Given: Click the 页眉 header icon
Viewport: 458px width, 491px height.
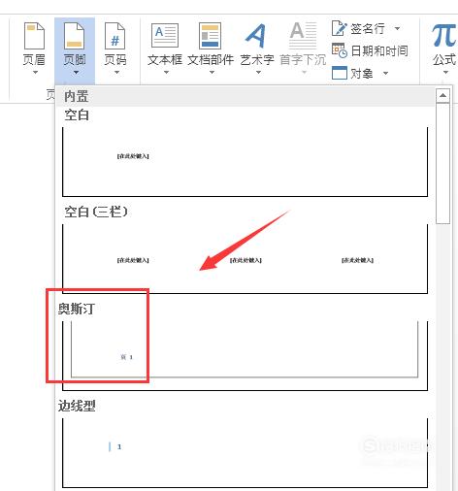Looking at the screenshot, I should (34, 36).
